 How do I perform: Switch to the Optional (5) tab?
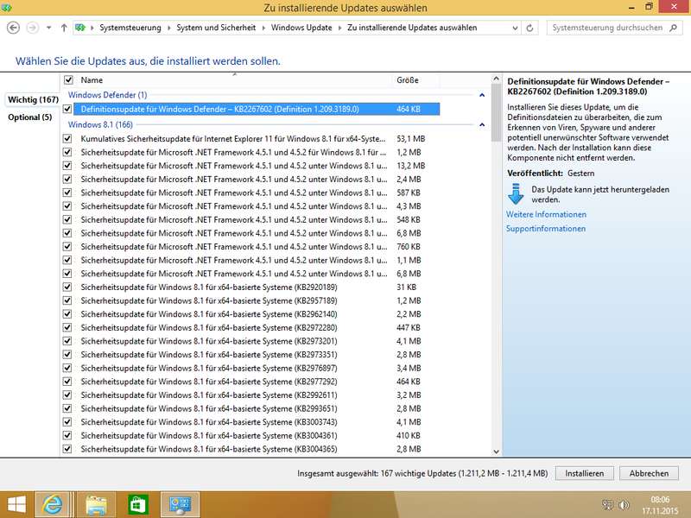click(30, 117)
